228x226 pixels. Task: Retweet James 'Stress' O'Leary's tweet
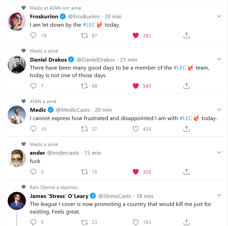tap(84, 222)
